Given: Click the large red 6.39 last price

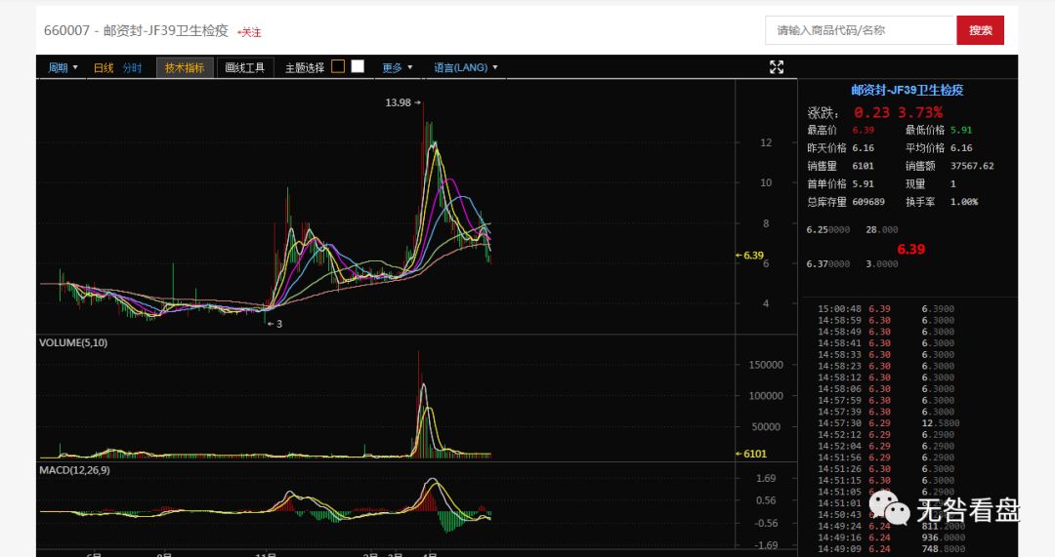Looking at the screenshot, I should pos(911,250).
